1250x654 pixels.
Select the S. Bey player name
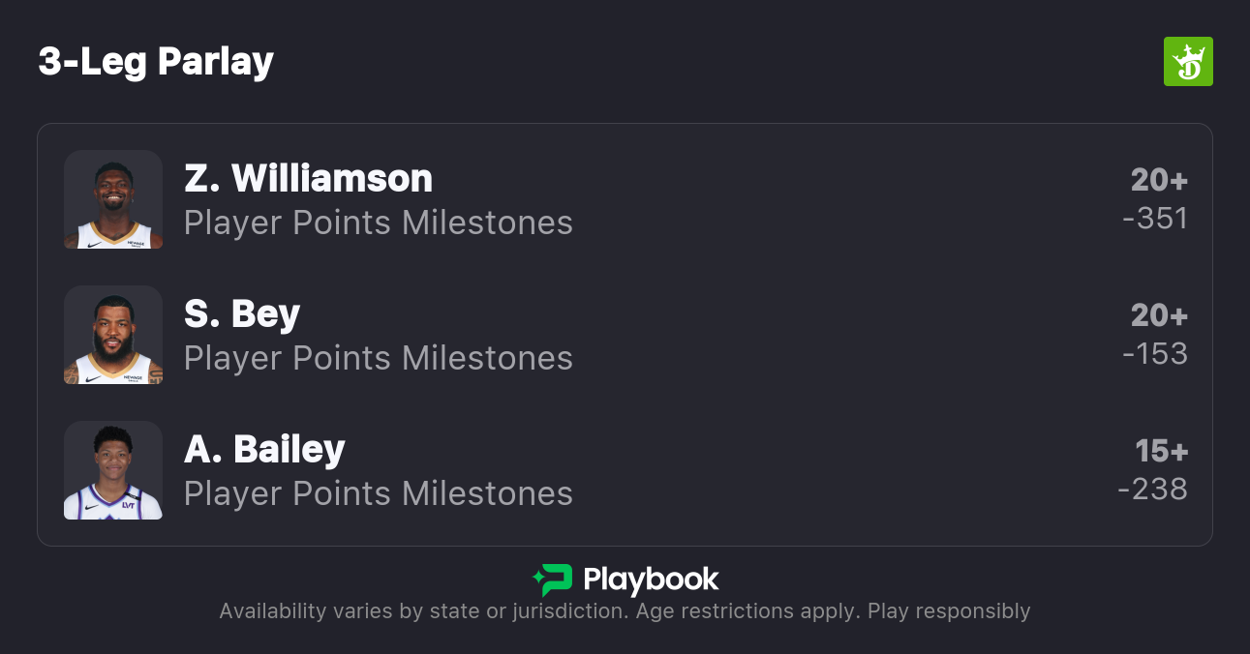[x=242, y=313]
